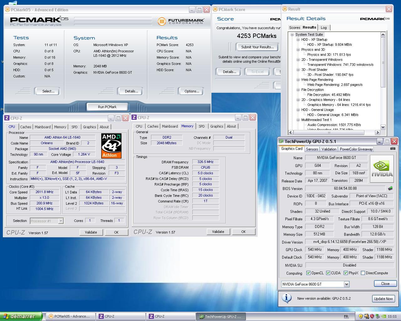Save GPU BIOS using the chip icon

click(390, 188)
